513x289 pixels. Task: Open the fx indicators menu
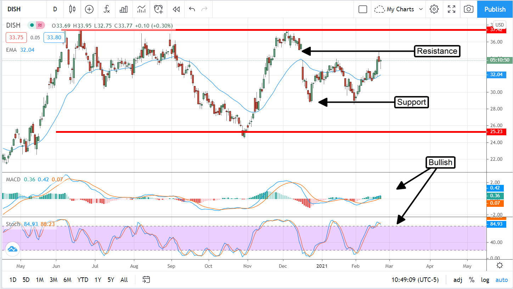107,9
